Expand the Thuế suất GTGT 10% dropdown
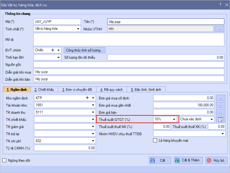The width and height of the screenshot is (230, 173). (174, 119)
